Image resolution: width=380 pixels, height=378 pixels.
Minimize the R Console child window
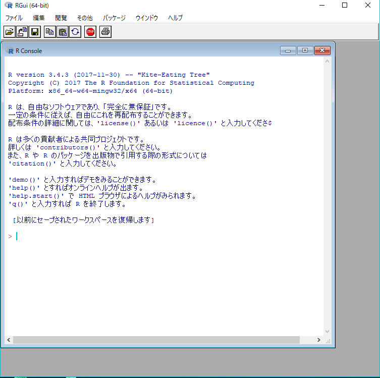click(288, 50)
